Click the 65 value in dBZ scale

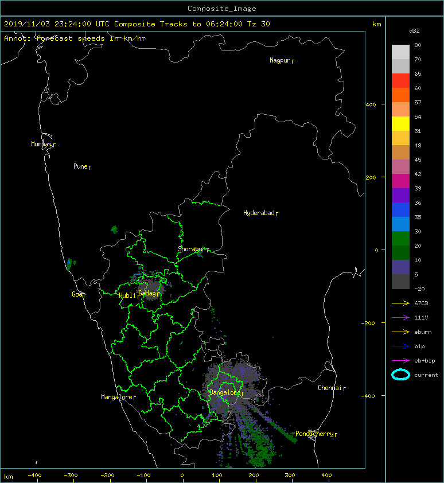(418, 73)
